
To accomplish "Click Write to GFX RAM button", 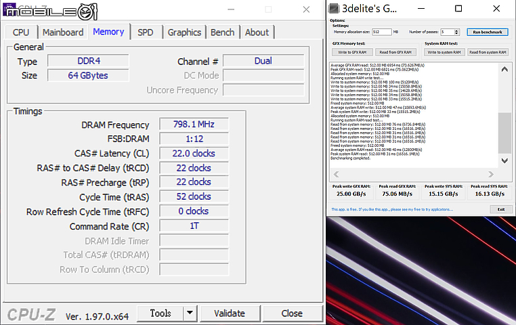I will (x=352, y=52).
